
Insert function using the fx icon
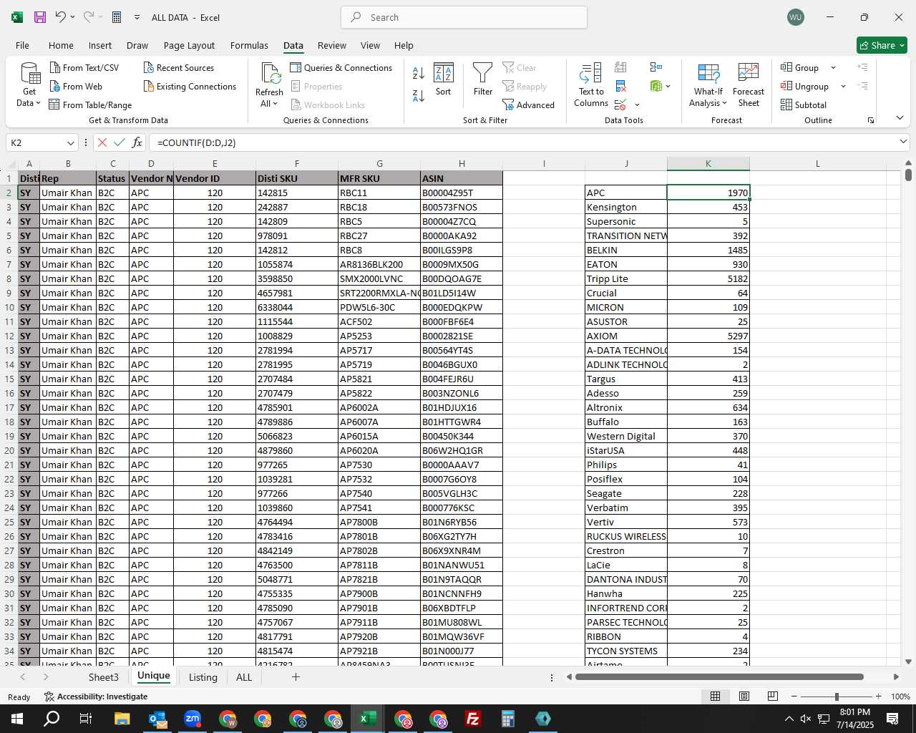coord(137,142)
